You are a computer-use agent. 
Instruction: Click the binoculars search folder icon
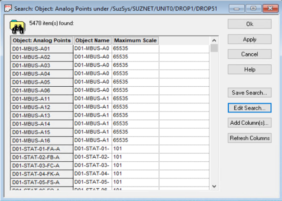[x=17, y=27]
